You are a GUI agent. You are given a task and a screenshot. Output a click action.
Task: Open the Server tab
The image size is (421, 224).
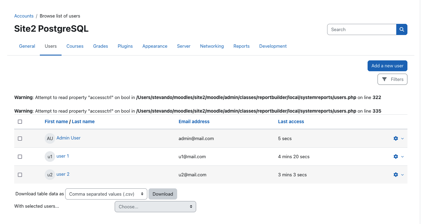click(x=184, y=46)
